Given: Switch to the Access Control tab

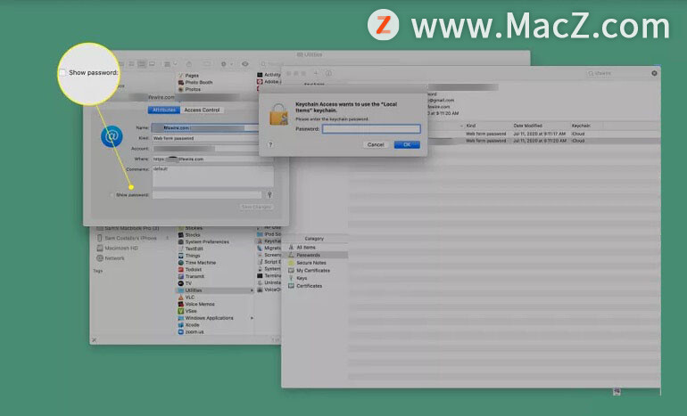Looking at the screenshot, I should (x=202, y=110).
